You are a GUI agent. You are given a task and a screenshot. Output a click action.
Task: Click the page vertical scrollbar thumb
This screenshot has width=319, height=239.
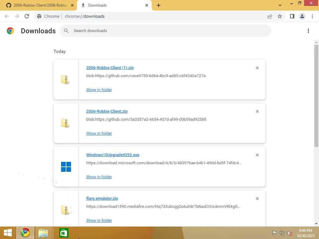316,96
